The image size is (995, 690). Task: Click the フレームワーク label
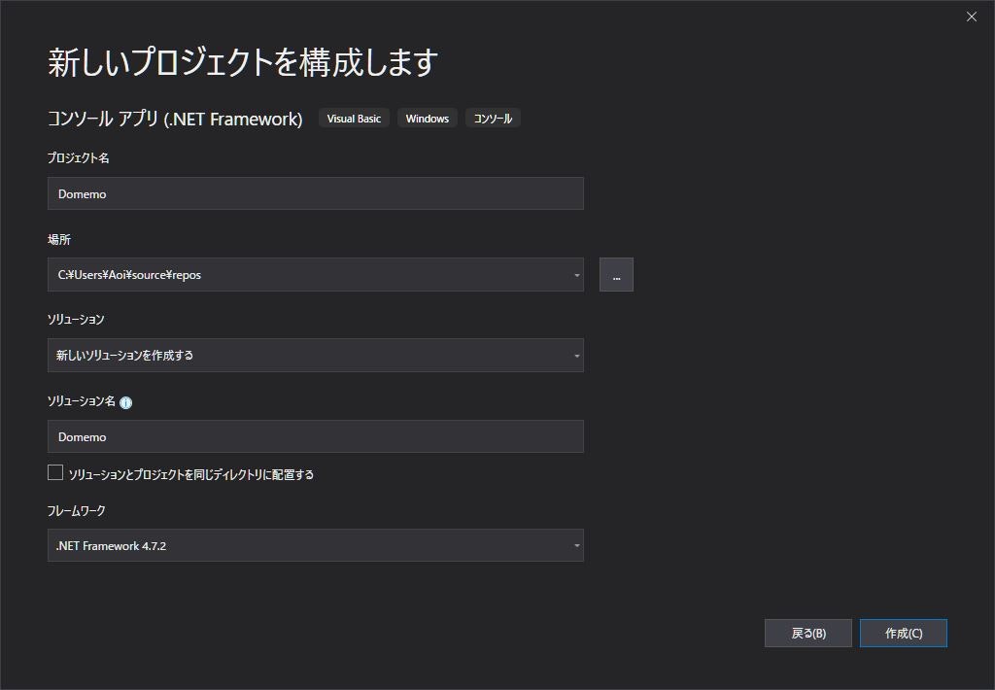(76, 511)
